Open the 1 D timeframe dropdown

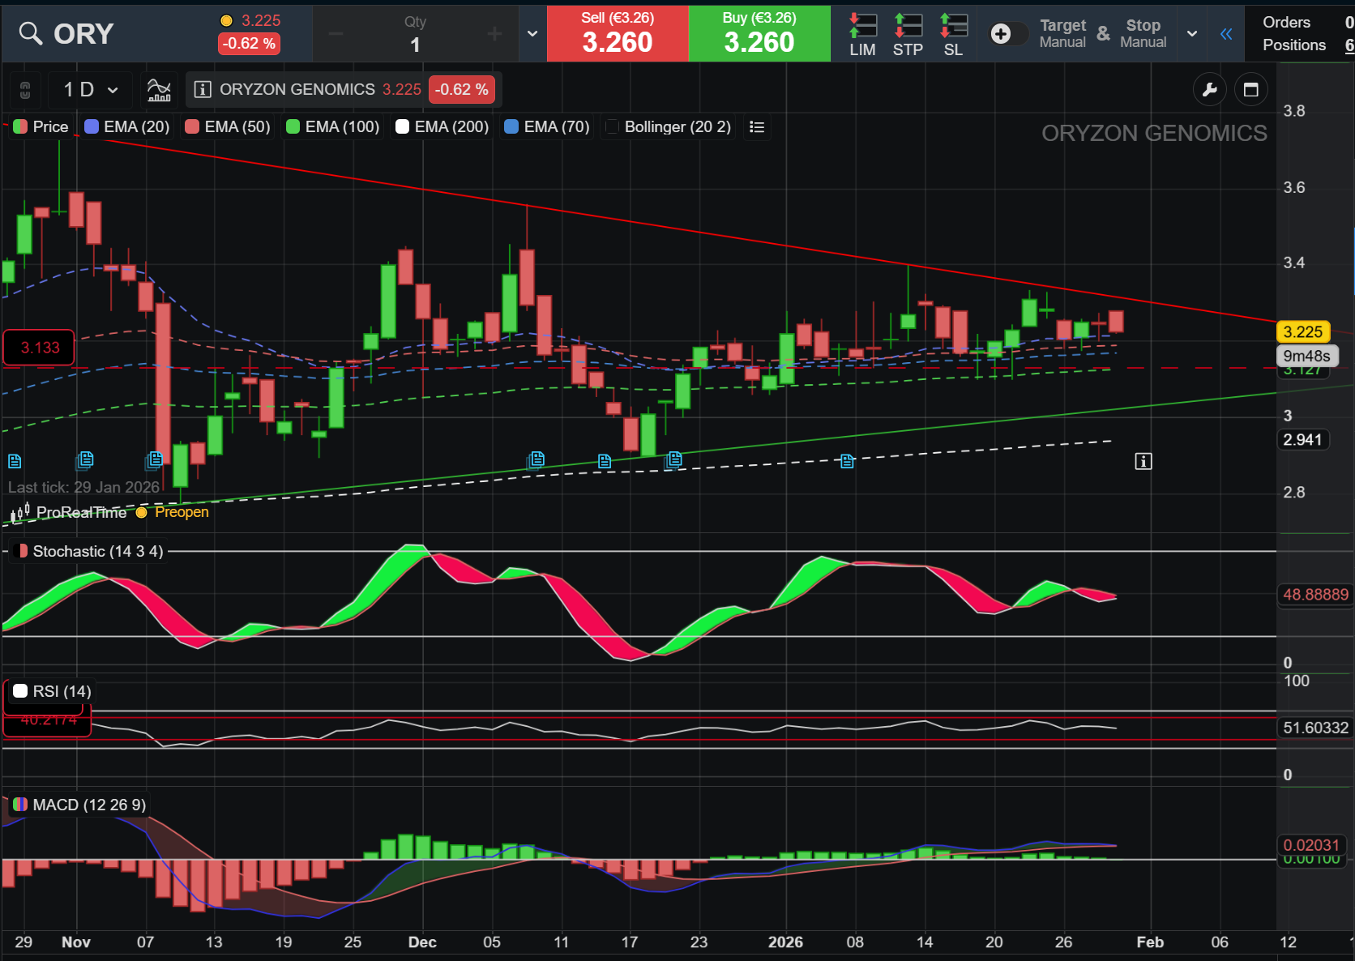coord(91,90)
